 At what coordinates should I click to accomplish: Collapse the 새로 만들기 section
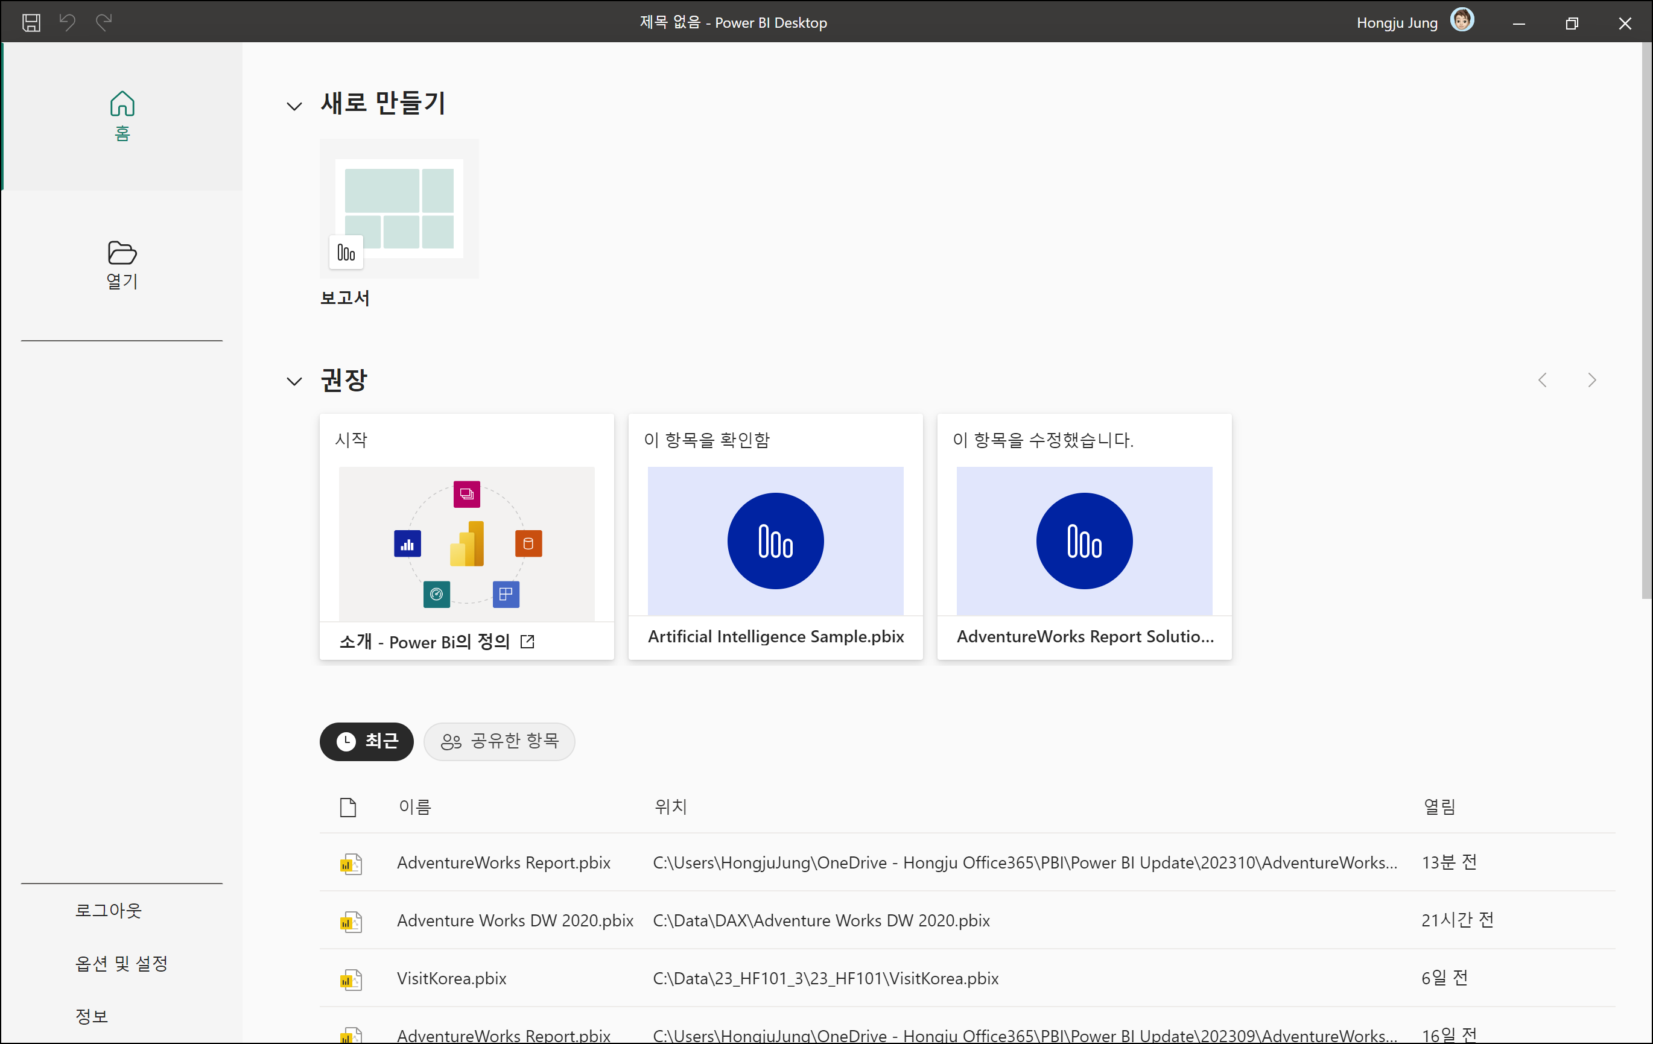[294, 106]
